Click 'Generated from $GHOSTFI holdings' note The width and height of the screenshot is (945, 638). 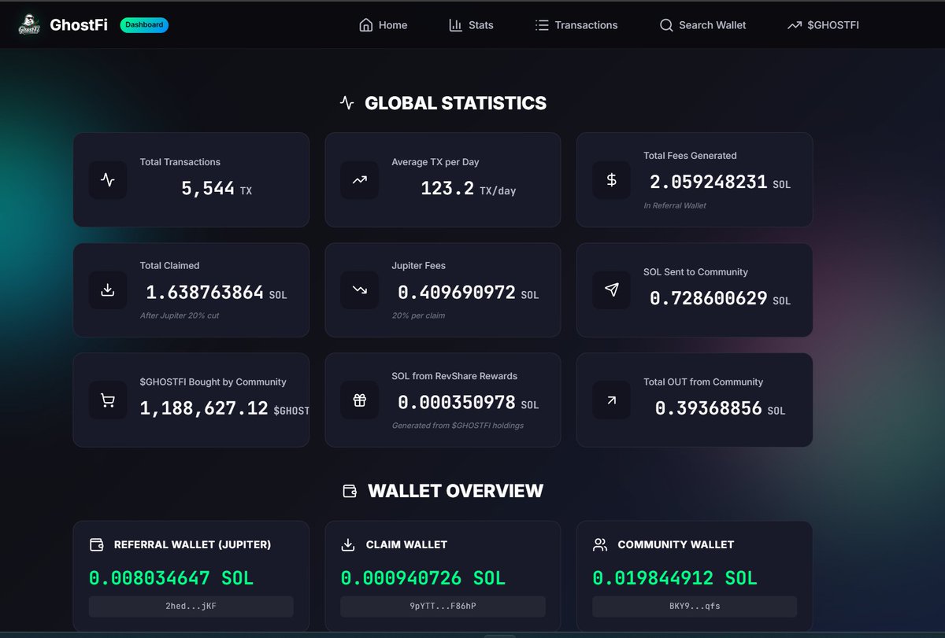[x=458, y=426]
